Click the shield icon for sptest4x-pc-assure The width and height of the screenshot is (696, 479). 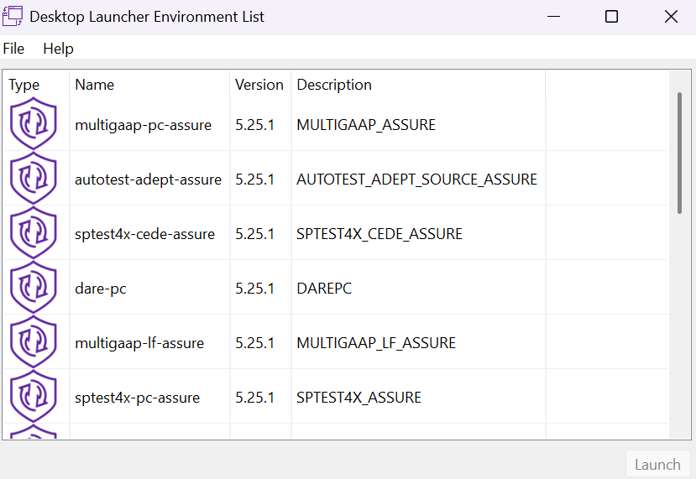(34, 397)
